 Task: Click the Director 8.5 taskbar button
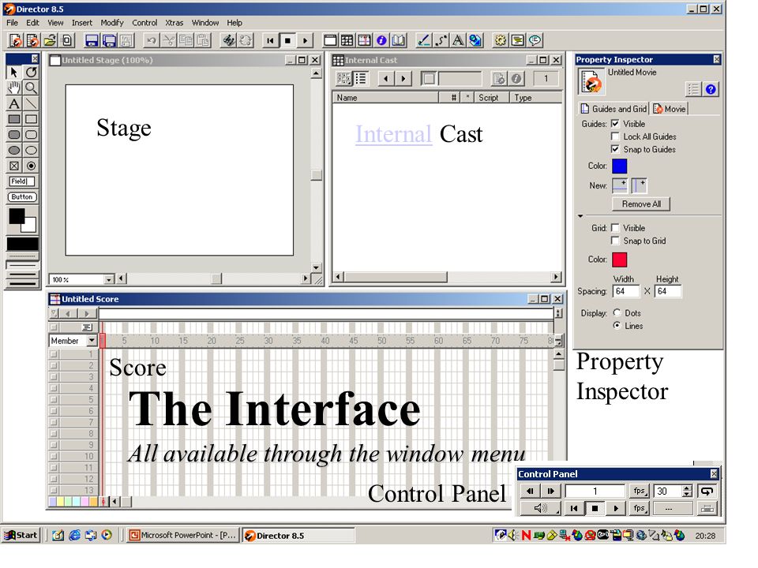click(298, 535)
